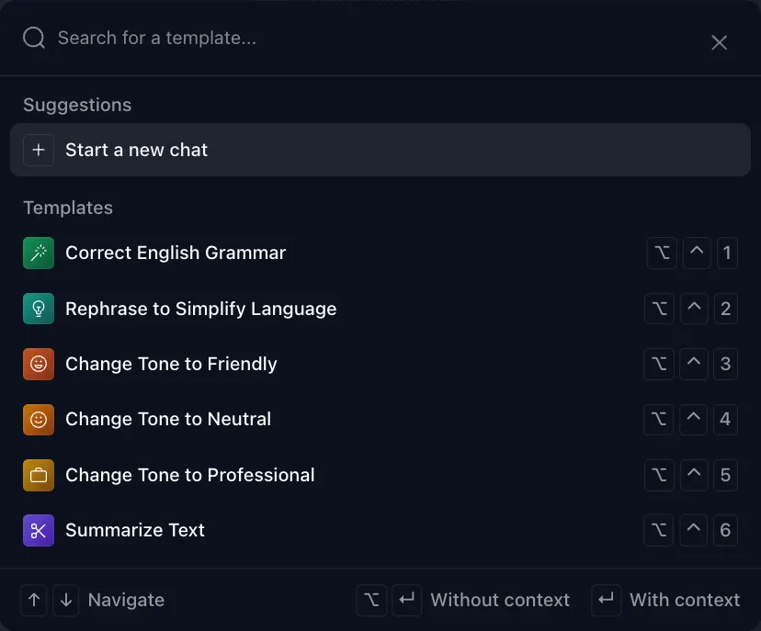
Task: Click the With context enter key badge
Action: (x=606, y=600)
